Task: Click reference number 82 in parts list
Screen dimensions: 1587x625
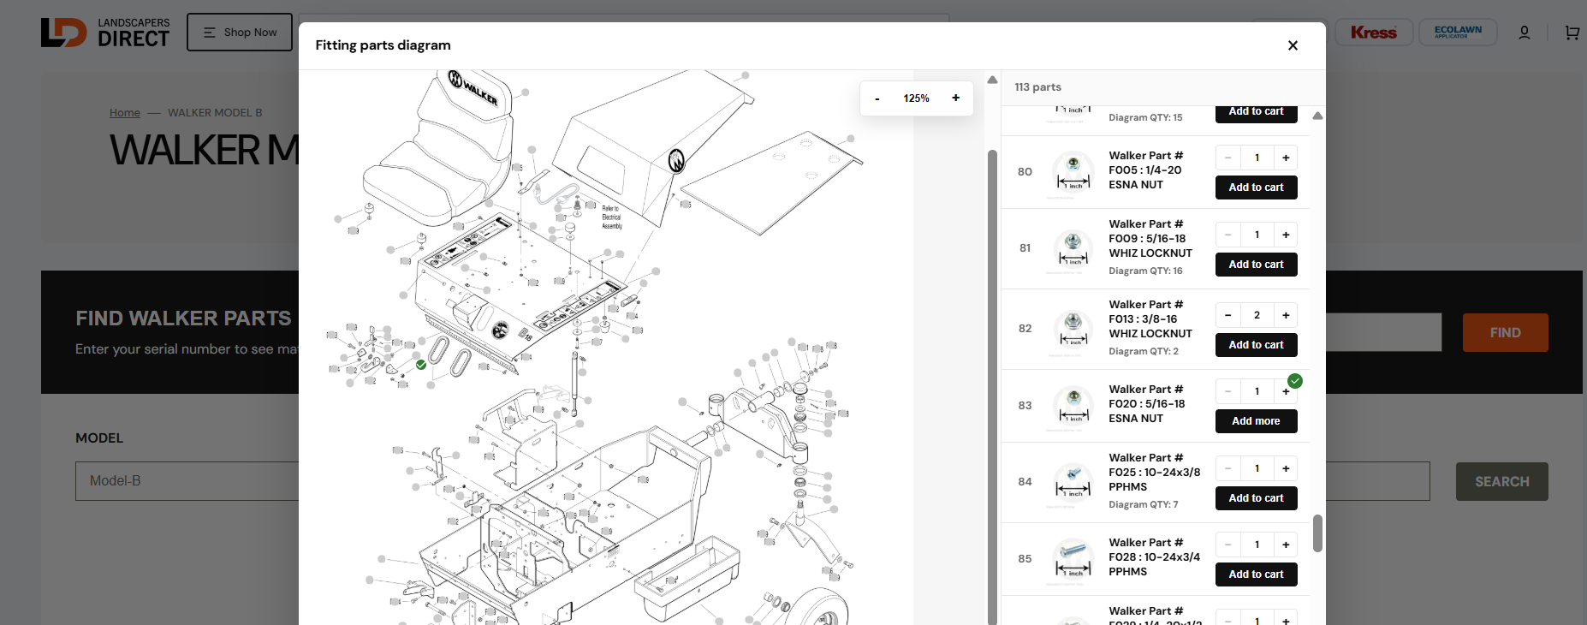Action: click(1025, 329)
